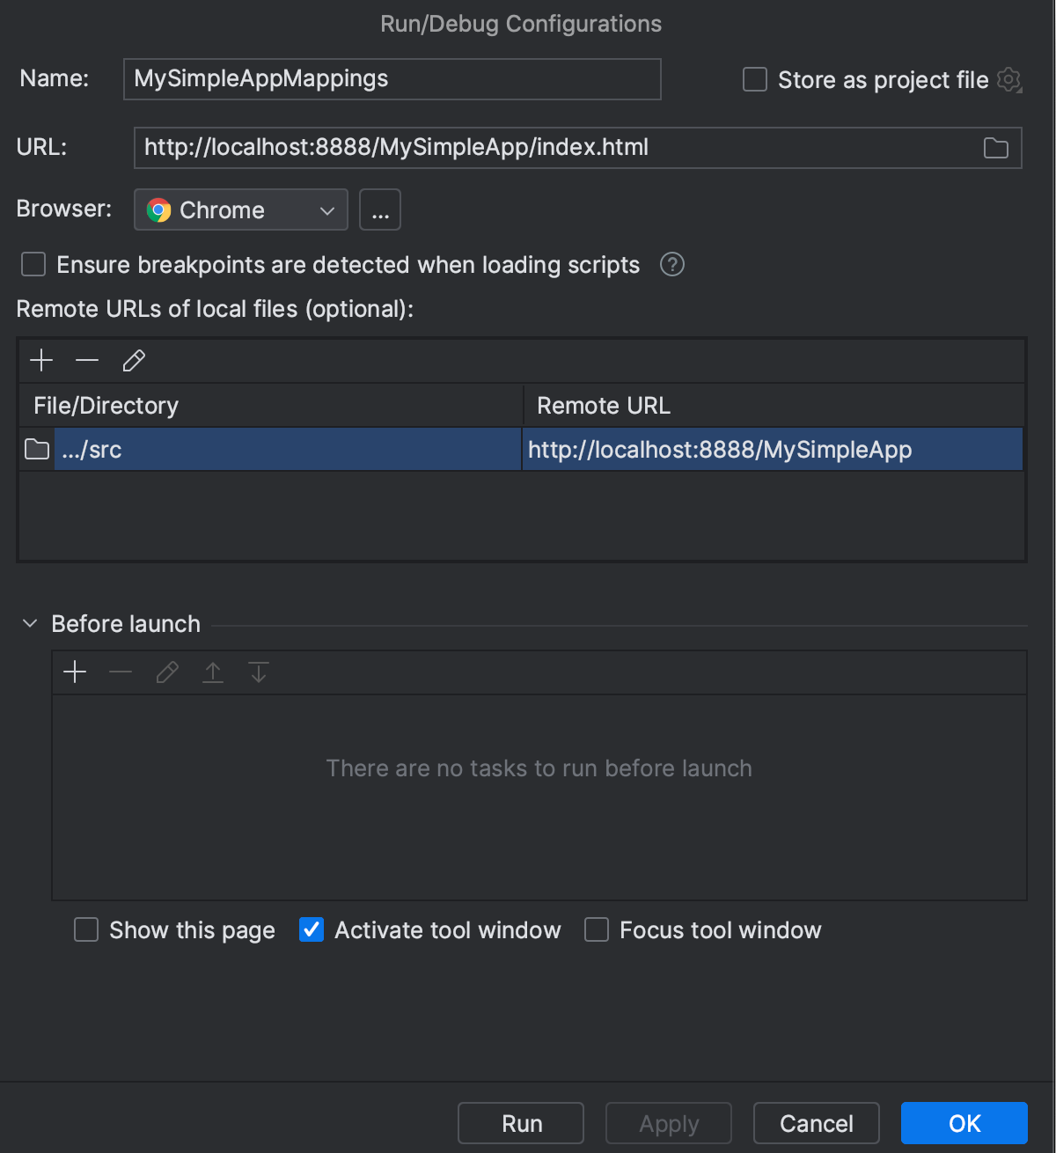Collapse the Before launch section
Image resolution: width=1056 pixels, height=1153 pixels.
point(29,623)
